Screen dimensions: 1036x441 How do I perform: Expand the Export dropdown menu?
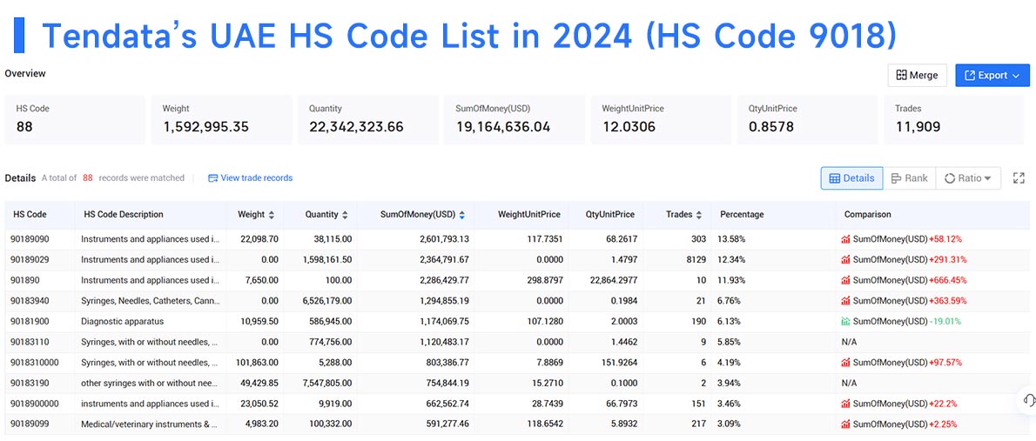click(992, 76)
